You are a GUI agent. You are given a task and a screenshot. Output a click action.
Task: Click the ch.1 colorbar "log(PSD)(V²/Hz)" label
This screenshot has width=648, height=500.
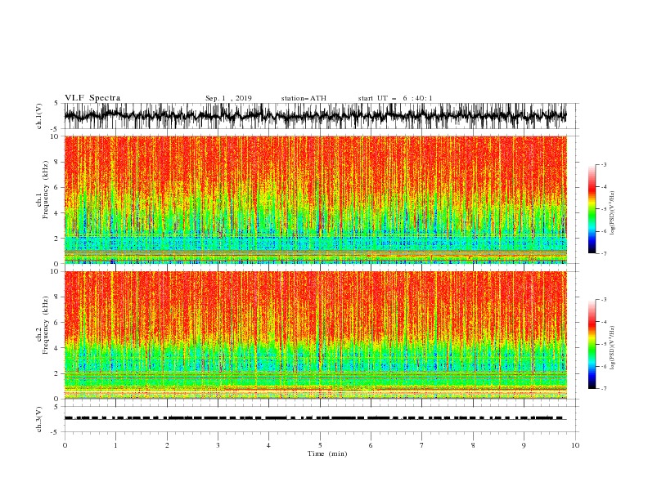[x=612, y=213]
